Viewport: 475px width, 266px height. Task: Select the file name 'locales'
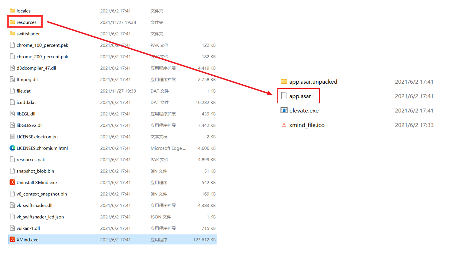click(24, 11)
